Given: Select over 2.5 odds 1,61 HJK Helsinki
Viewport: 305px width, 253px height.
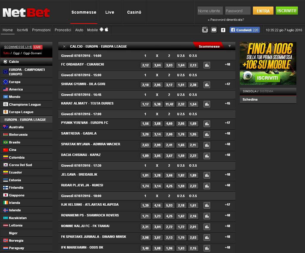Looking at the screenshot, I should [193, 205].
